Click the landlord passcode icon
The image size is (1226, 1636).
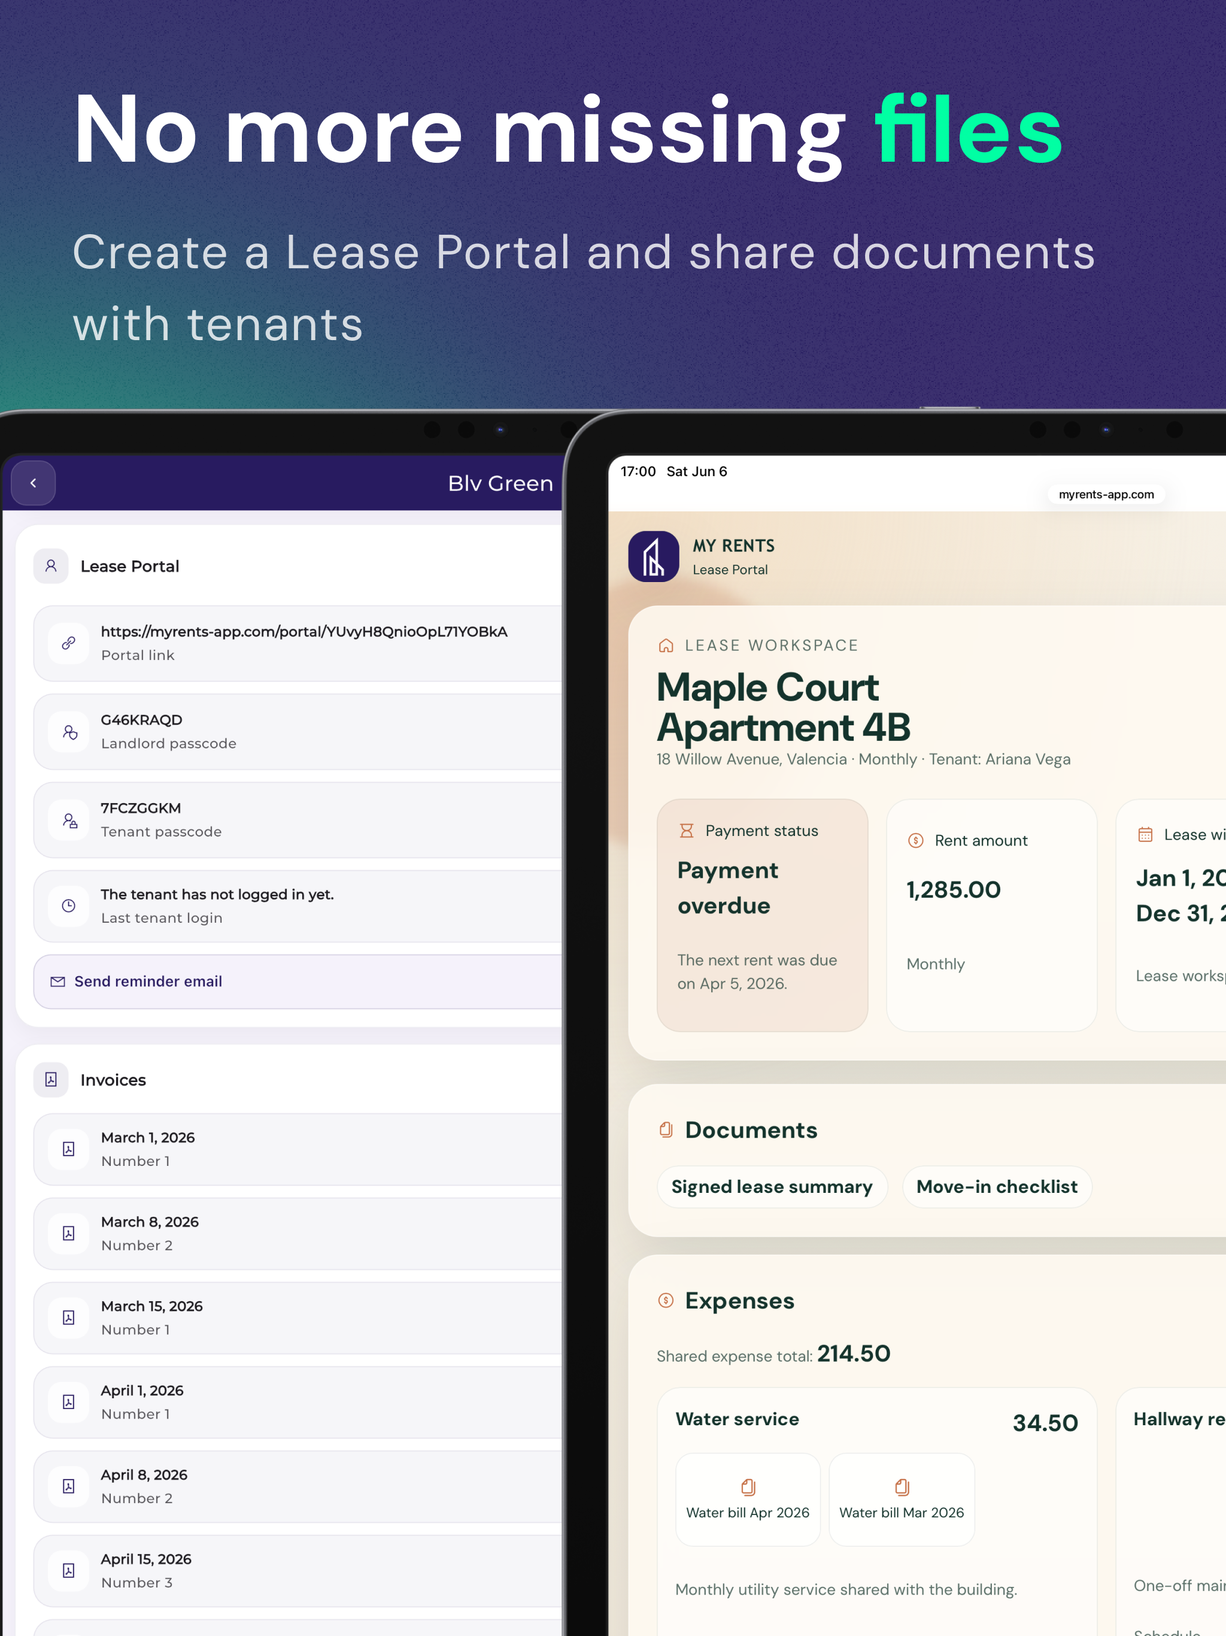69,731
